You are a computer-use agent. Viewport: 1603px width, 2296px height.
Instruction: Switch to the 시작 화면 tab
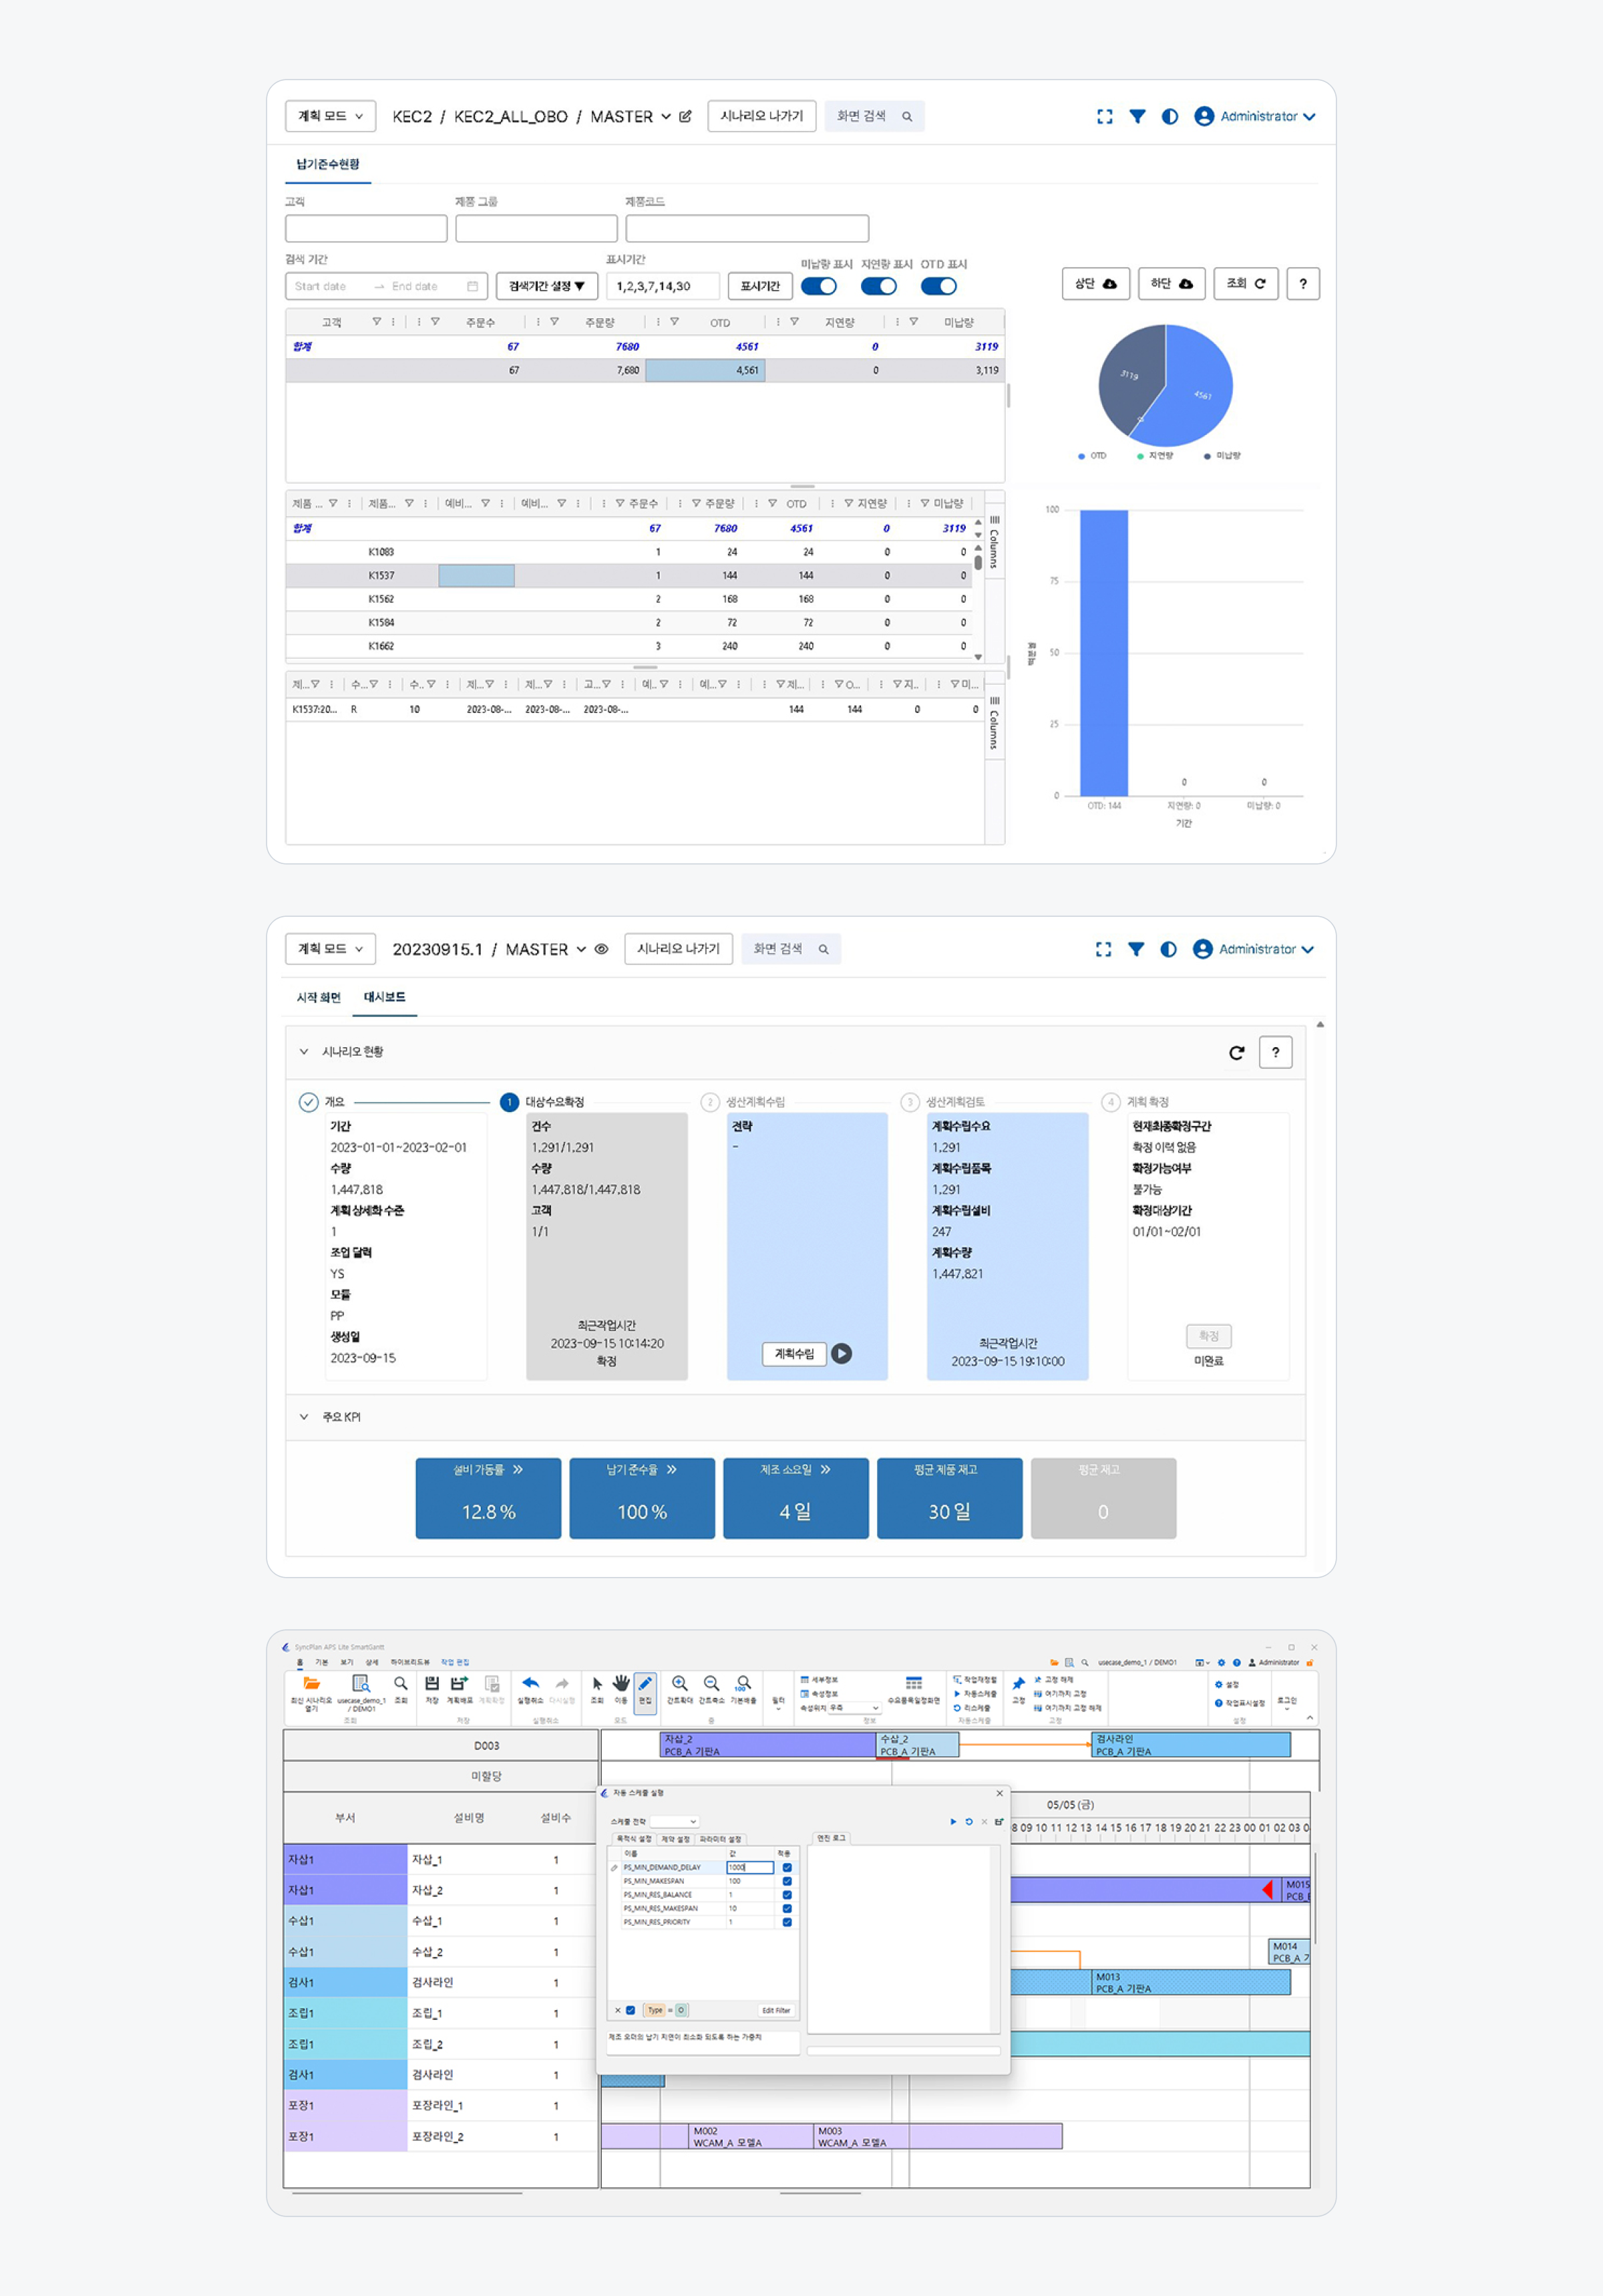318,997
